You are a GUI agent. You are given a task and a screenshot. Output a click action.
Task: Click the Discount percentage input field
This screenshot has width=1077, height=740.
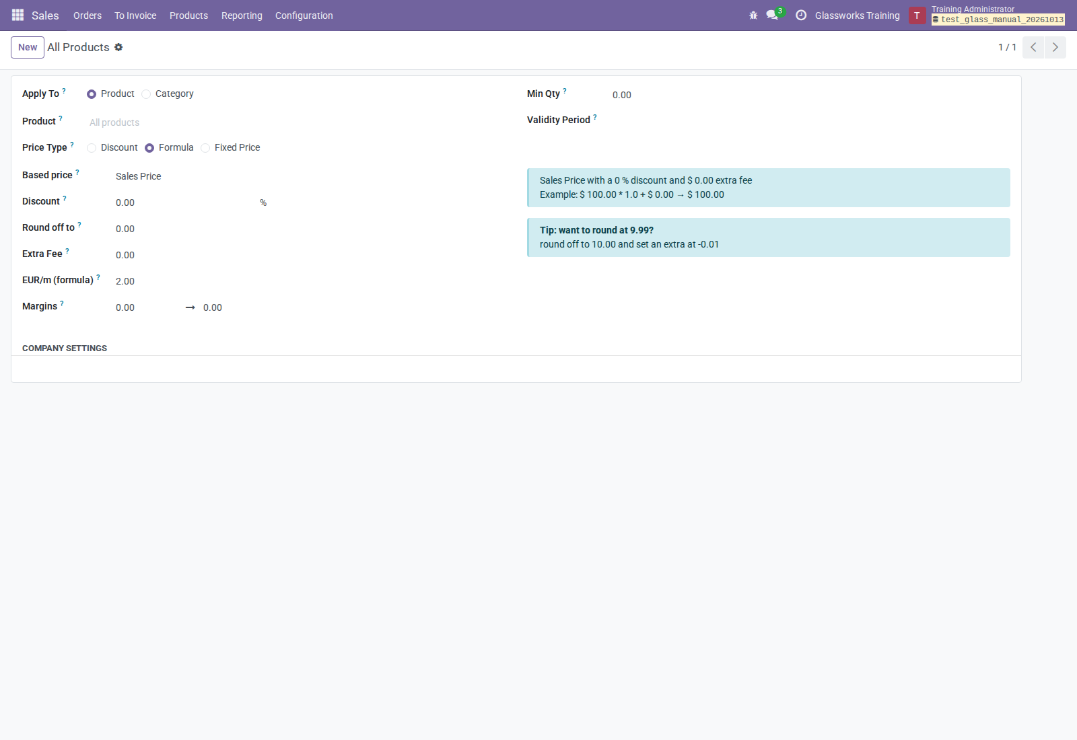pyautogui.click(x=185, y=202)
